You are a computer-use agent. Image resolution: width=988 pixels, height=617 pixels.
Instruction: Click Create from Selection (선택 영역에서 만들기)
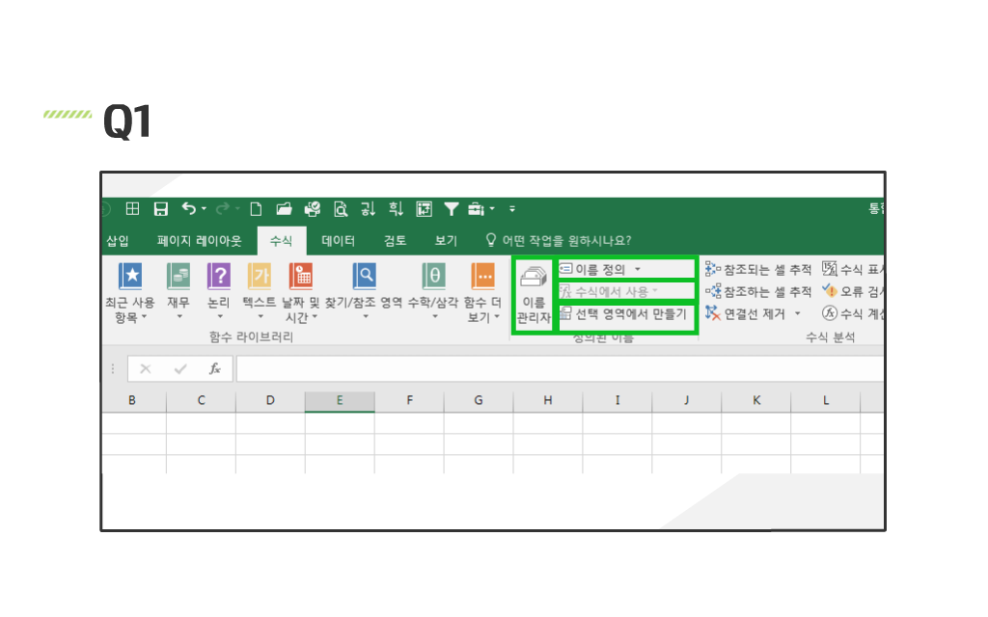coord(625,314)
